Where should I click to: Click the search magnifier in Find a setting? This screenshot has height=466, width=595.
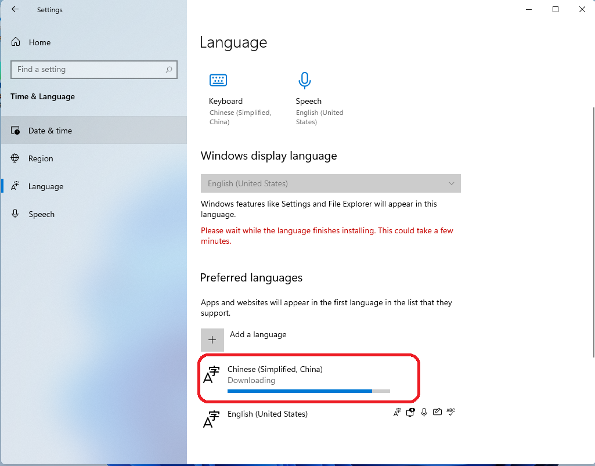tap(168, 69)
